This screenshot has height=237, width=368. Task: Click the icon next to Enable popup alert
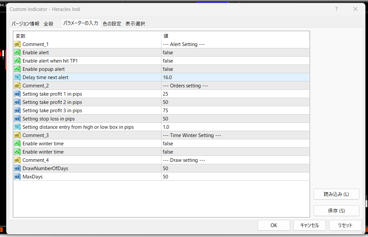pos(17,69)
